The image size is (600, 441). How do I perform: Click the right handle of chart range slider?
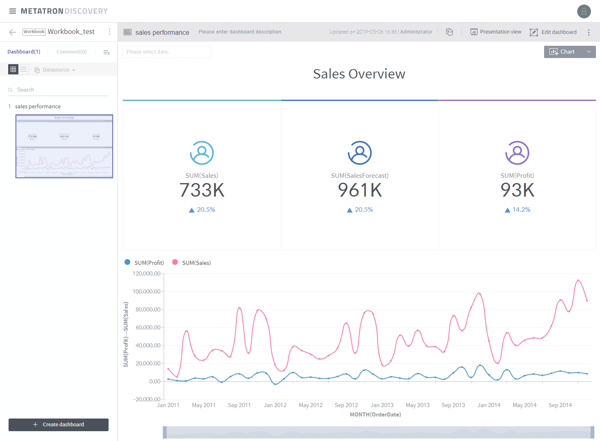(x=592, y=432)
